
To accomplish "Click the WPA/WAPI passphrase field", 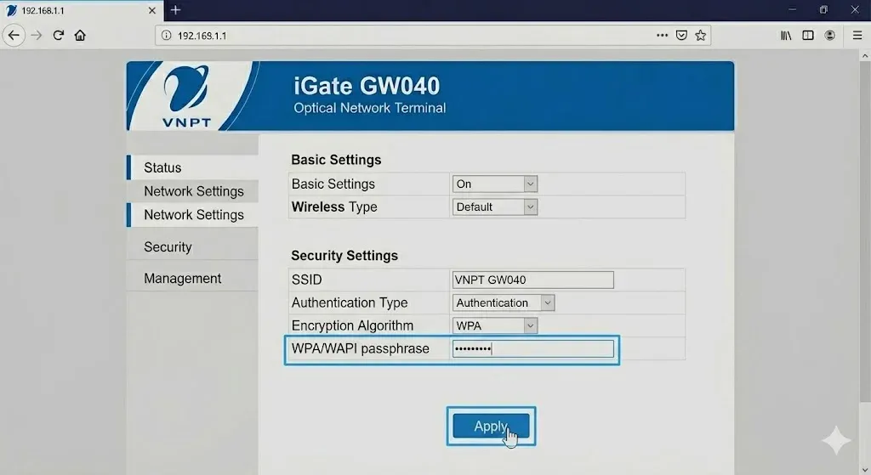I will pyautogui.click(x=532, y=348).
